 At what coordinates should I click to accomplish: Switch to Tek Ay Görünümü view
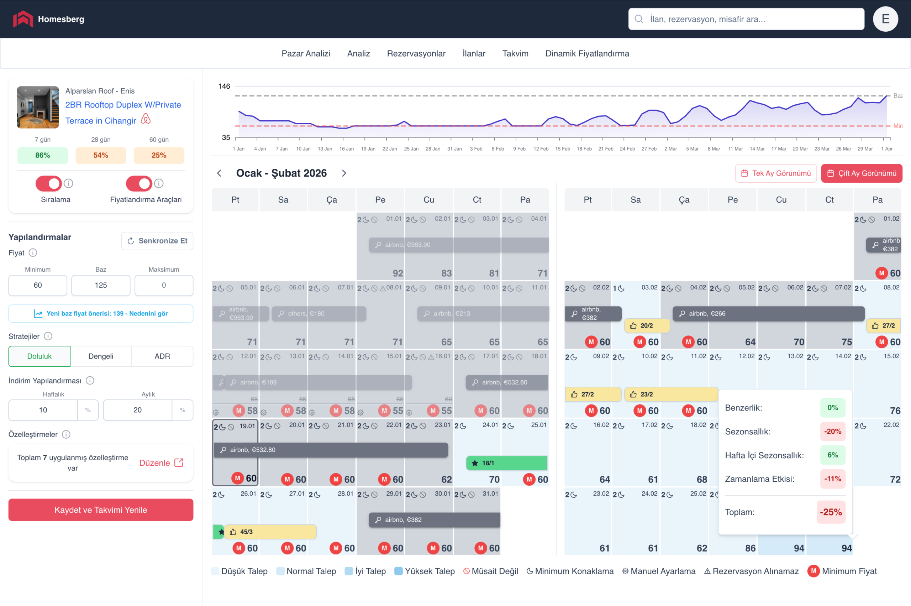775,173
